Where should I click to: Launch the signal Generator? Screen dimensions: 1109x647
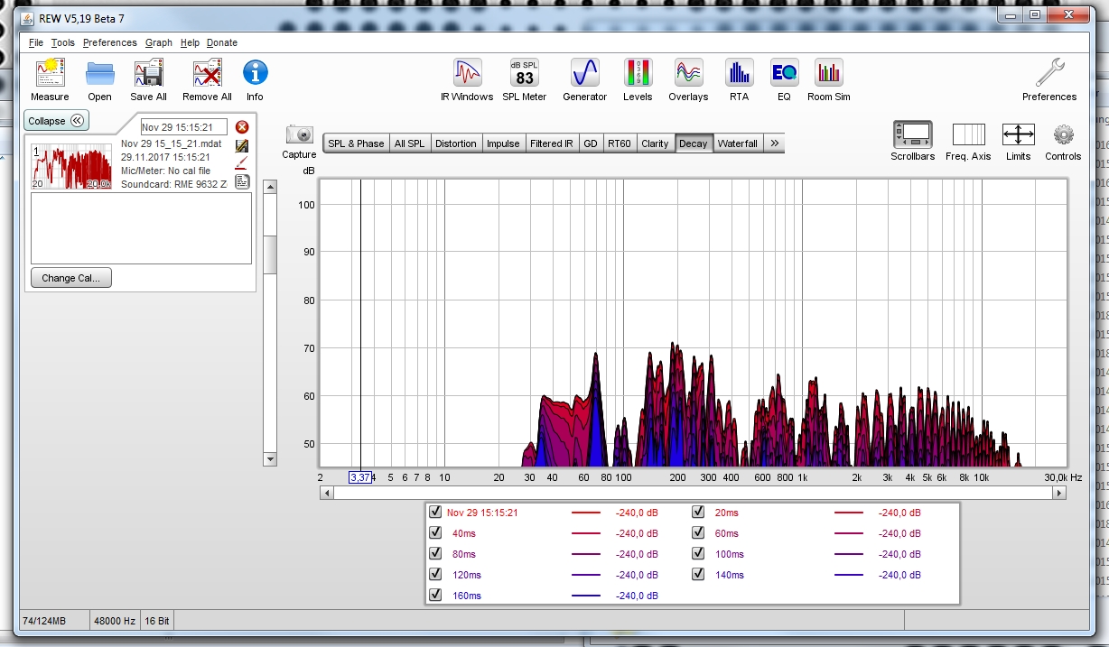[584, 74]
